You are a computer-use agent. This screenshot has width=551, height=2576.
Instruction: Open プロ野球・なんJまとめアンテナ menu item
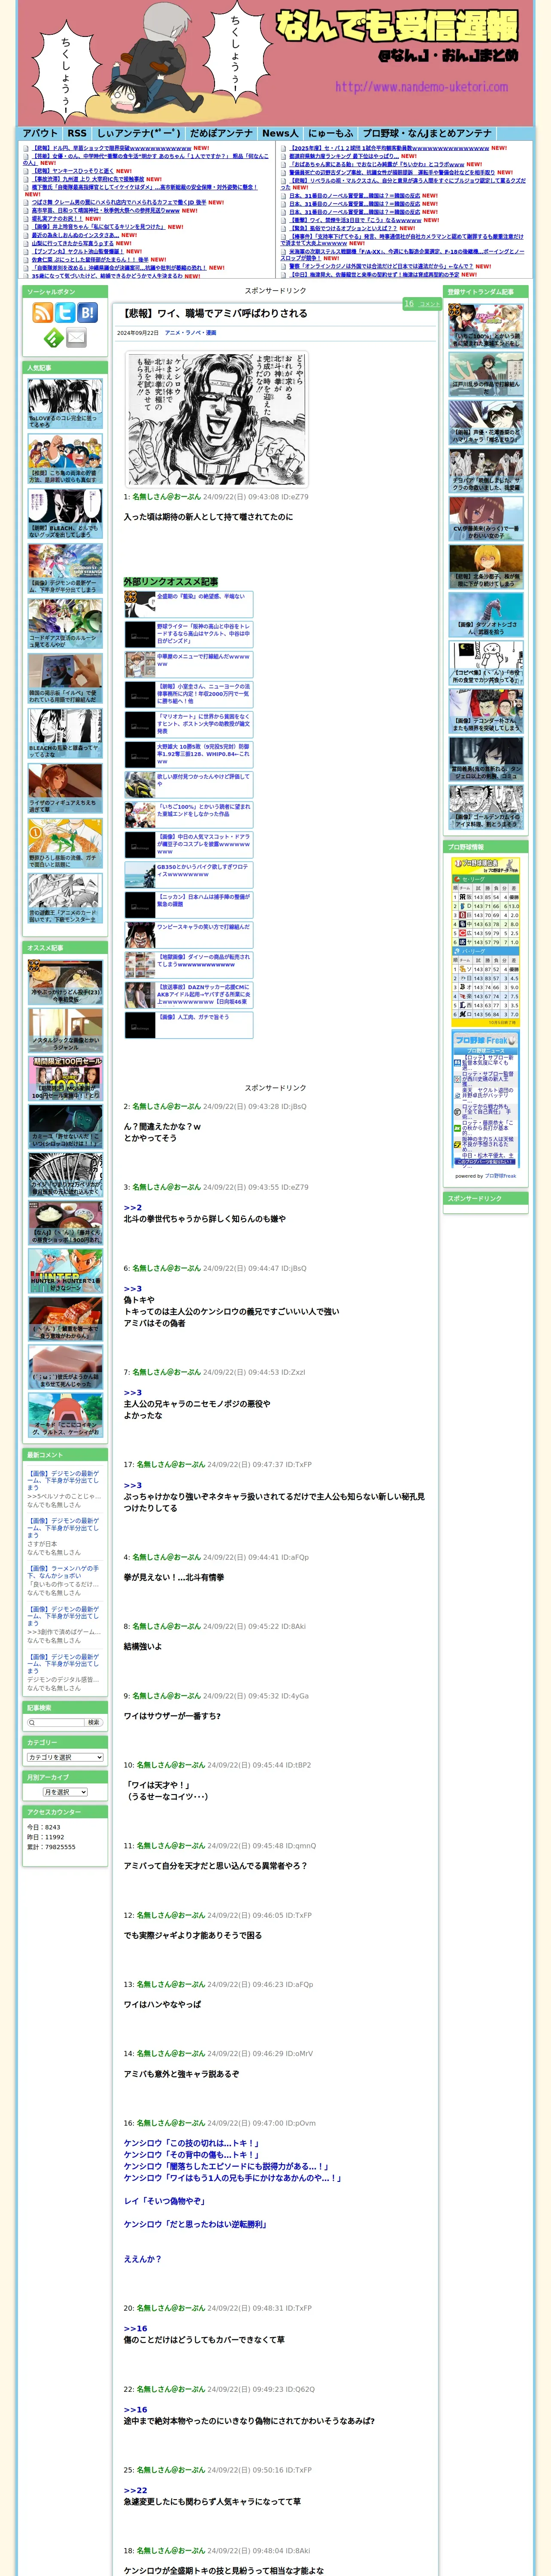427,133
